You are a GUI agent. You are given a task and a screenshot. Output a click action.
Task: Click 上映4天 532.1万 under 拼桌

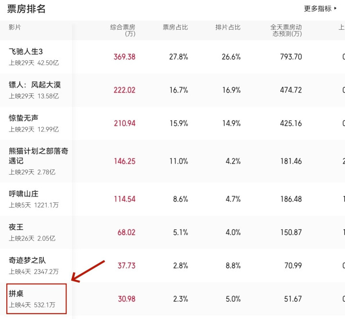coord(32,305)
